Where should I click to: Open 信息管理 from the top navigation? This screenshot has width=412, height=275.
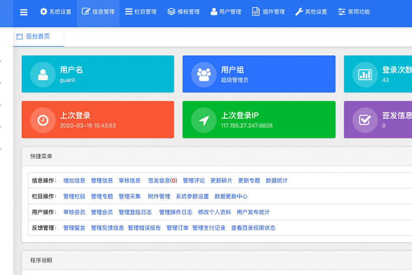click(98, 12)
